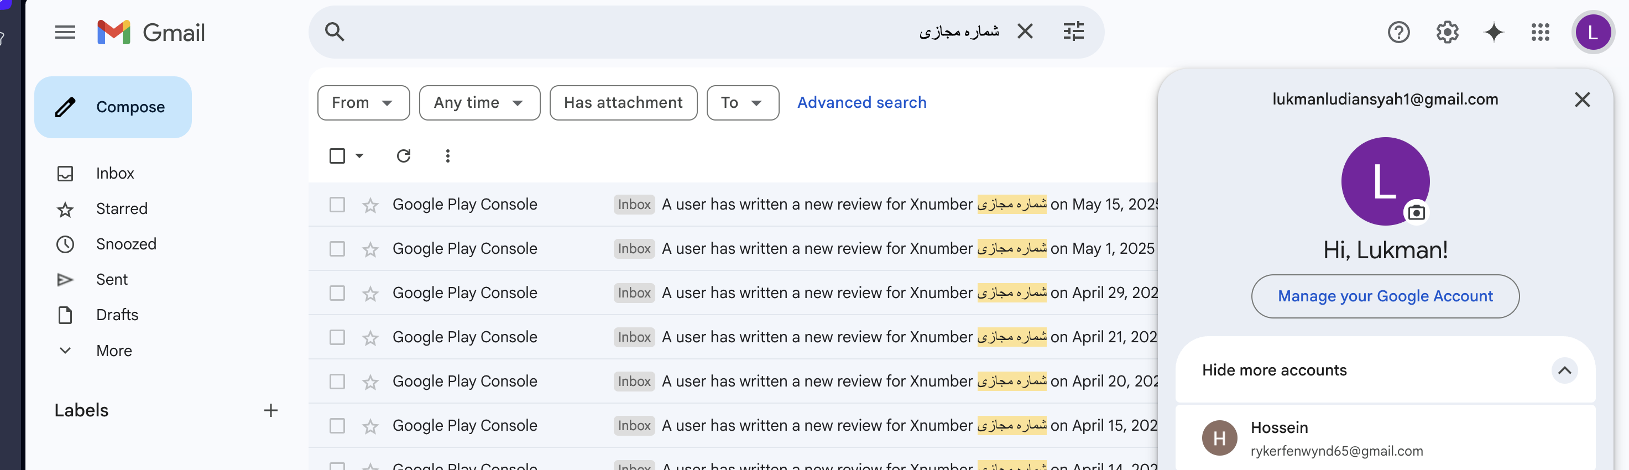Click the lukmanludiansyah1@gmail.com address

(1385, 100)
